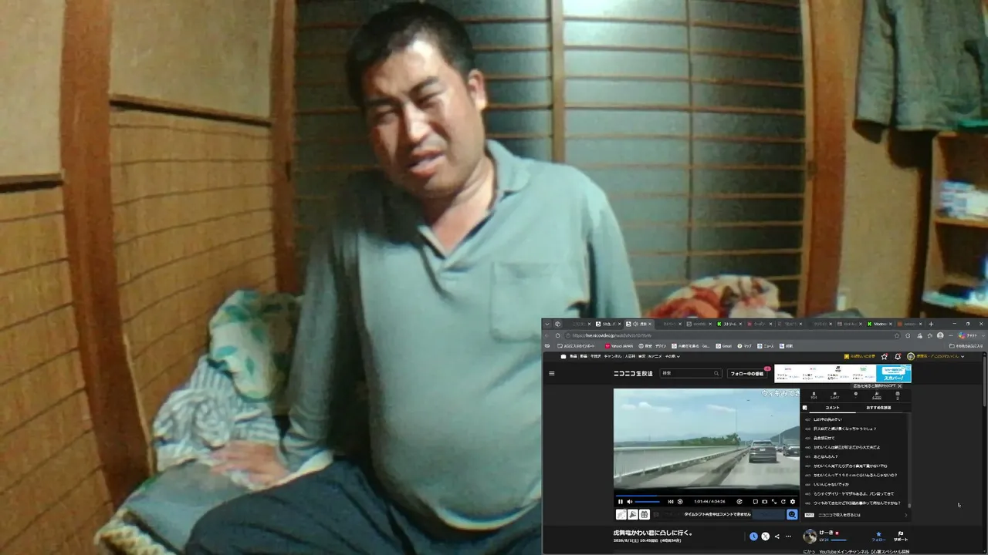Switch to the コメント tab

(x=832, y=407)
